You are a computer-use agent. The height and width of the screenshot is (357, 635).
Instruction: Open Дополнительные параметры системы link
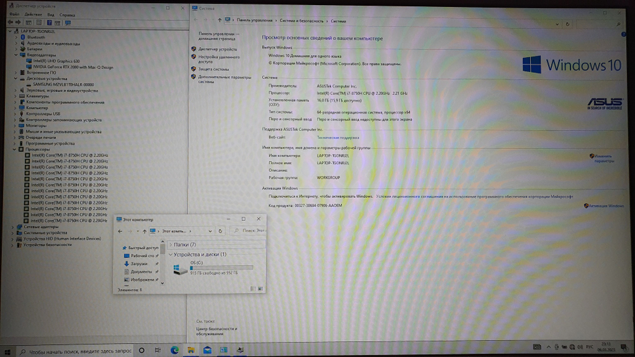(224, 79)
